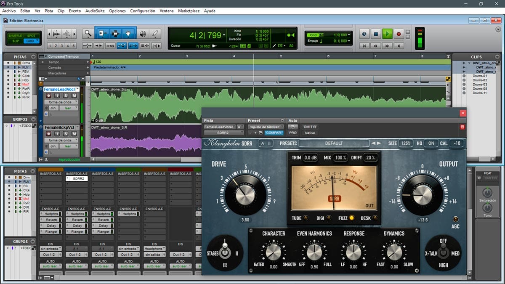
Task: Click Return to Zero transport button
Action: (365, 45)
